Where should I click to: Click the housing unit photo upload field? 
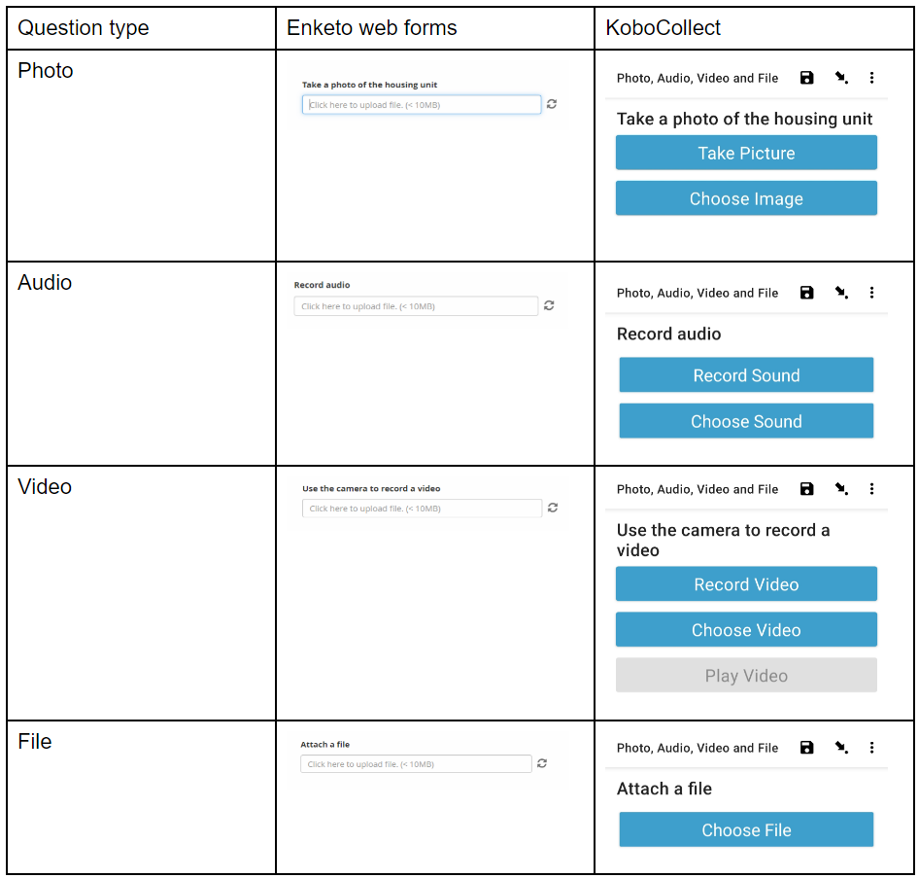coord(422,104)
